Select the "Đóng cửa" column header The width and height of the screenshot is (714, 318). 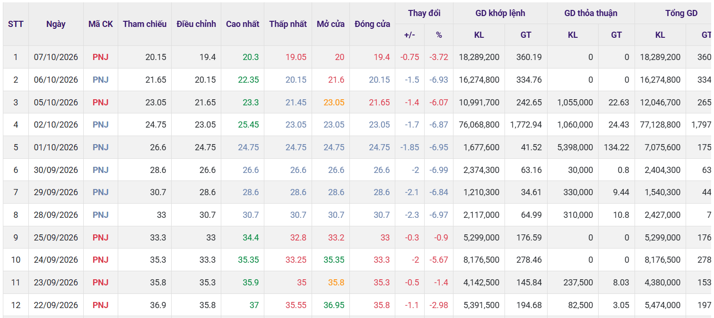(x=372, y=24)
